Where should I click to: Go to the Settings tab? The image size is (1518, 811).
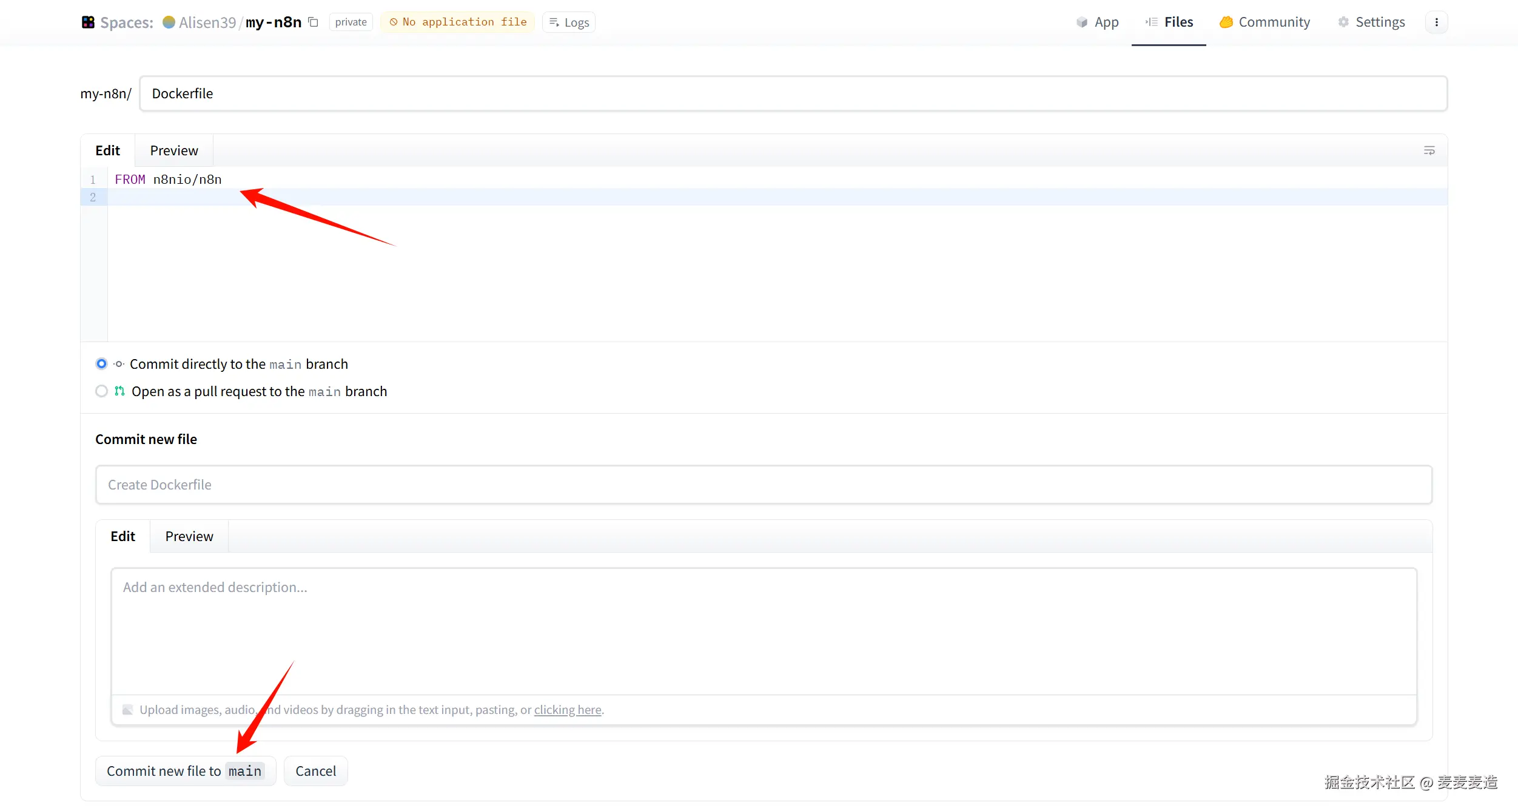[1371, 22]
